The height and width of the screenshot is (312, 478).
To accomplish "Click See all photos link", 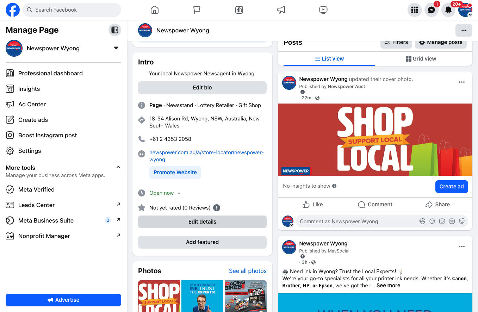I will pos(248,271).
